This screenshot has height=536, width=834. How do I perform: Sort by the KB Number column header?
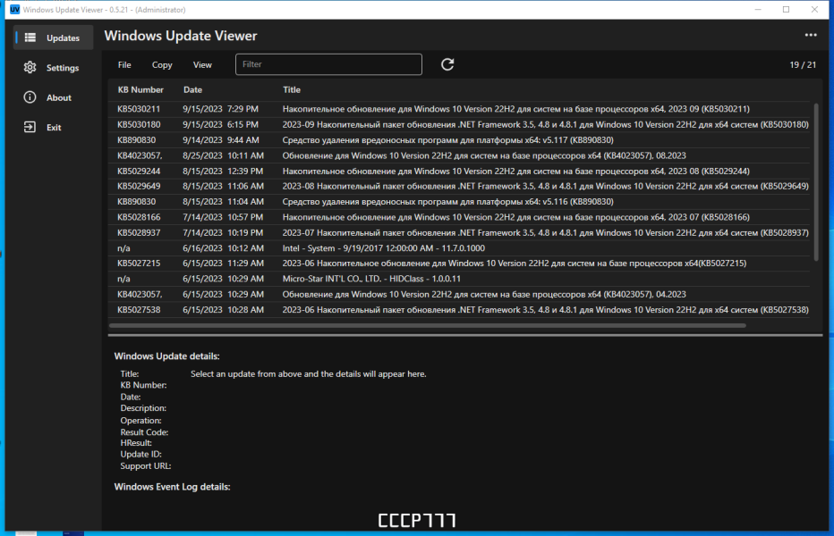click(x=140, y=89)
